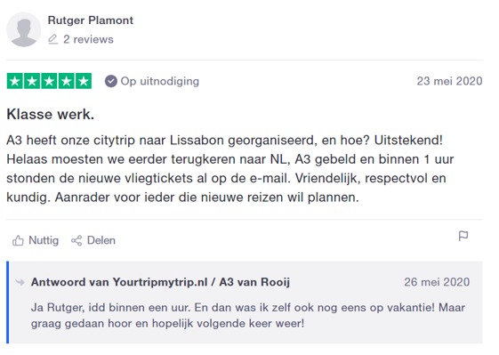Click the Op uitnodiging label

point(160,82)
